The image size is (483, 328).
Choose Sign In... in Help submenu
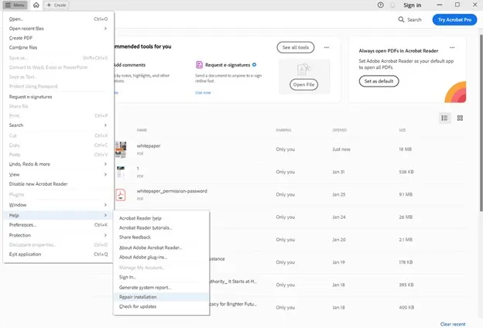point(162,277)
